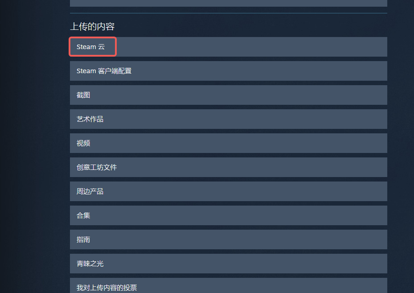
Task: Open the Steam 云 entry
Action: pos(228,47)
